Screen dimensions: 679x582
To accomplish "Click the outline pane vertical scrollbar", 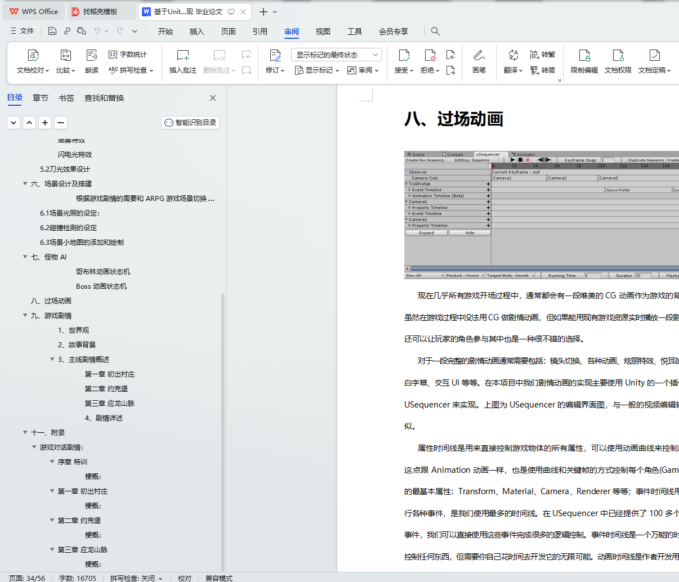I will click(223, 432).
